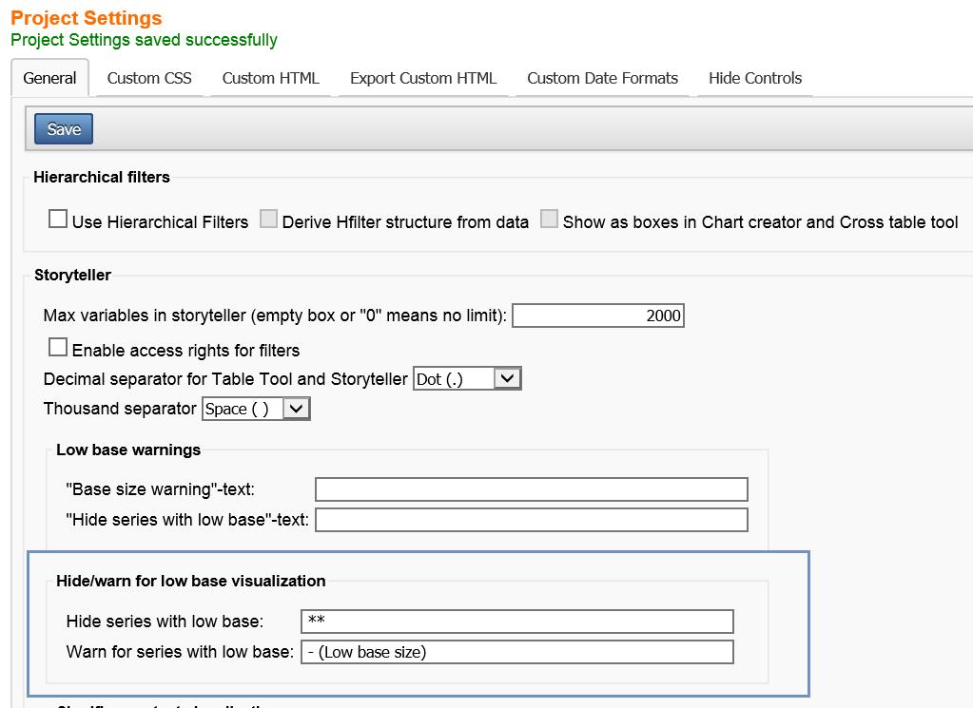Expand the Thousand separator dropdown

point(256,410)
